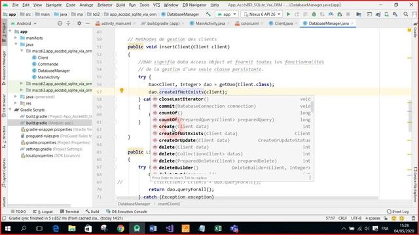
Task: Click the Windows Start button
Action: (7, 228)
